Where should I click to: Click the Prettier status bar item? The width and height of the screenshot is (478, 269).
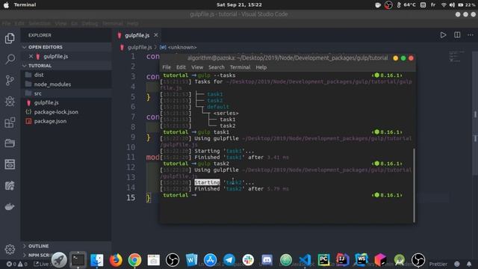(x=438, y=264)
